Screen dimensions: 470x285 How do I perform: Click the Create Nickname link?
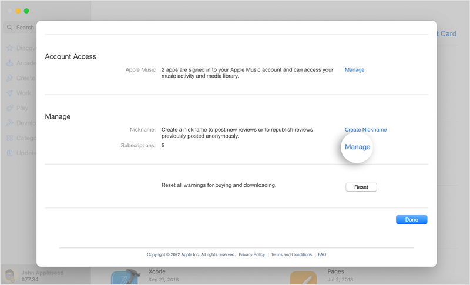click(x=365, y=130)
